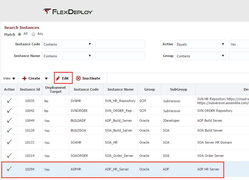The height and width of the screenshot is (180, 249).
Task: Click the active checkmark for instance 10049
Action: 9,121
